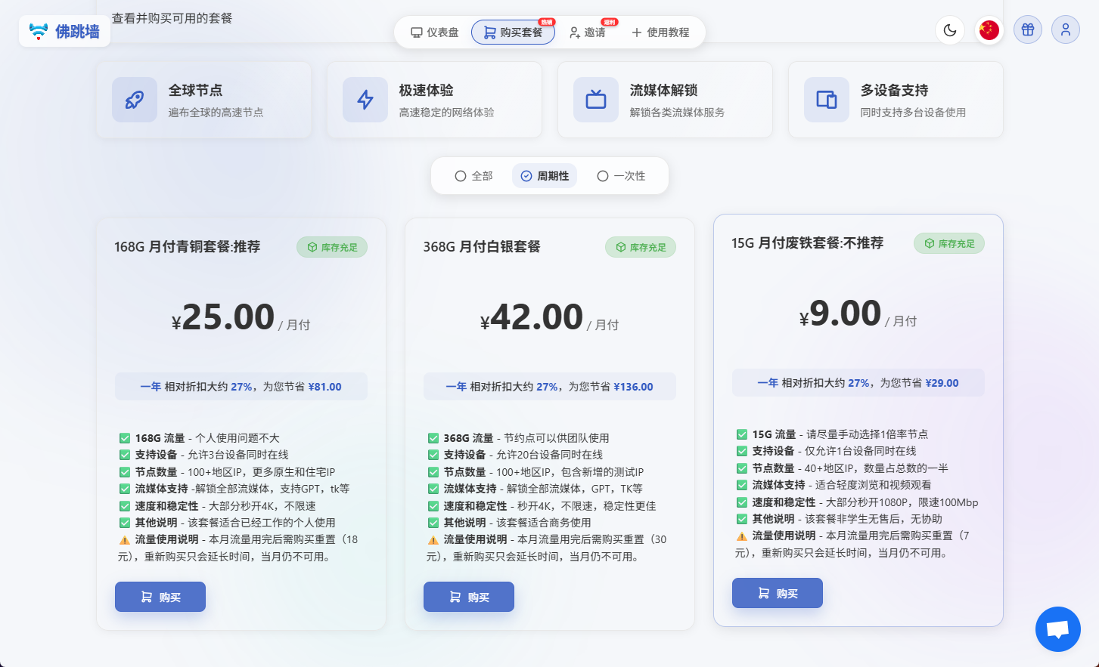
Task: Click the 15G yearly discount banner ¥29.00
Action: (858, 382)
